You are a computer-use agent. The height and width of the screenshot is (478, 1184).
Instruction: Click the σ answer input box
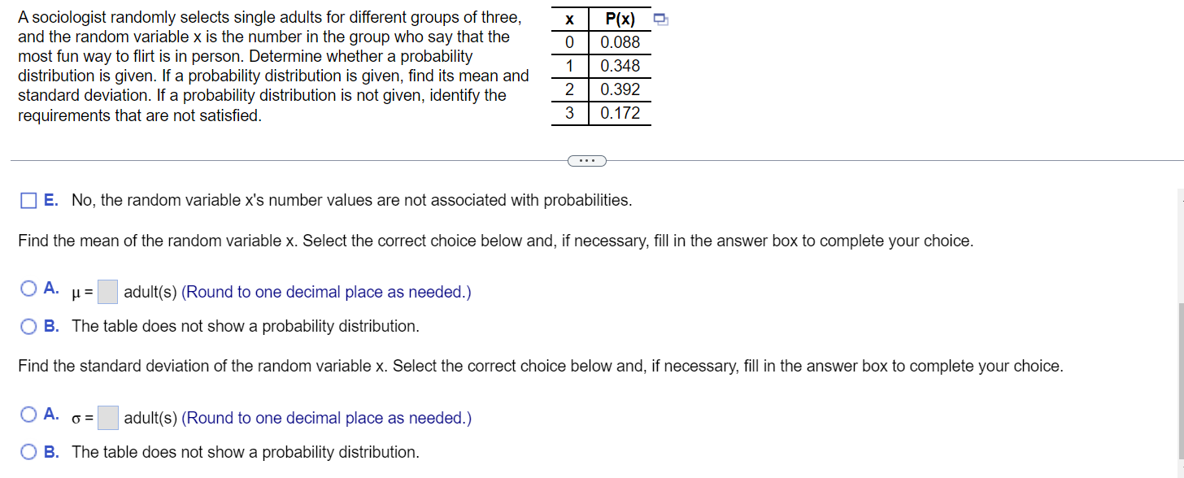coord(107,417)
